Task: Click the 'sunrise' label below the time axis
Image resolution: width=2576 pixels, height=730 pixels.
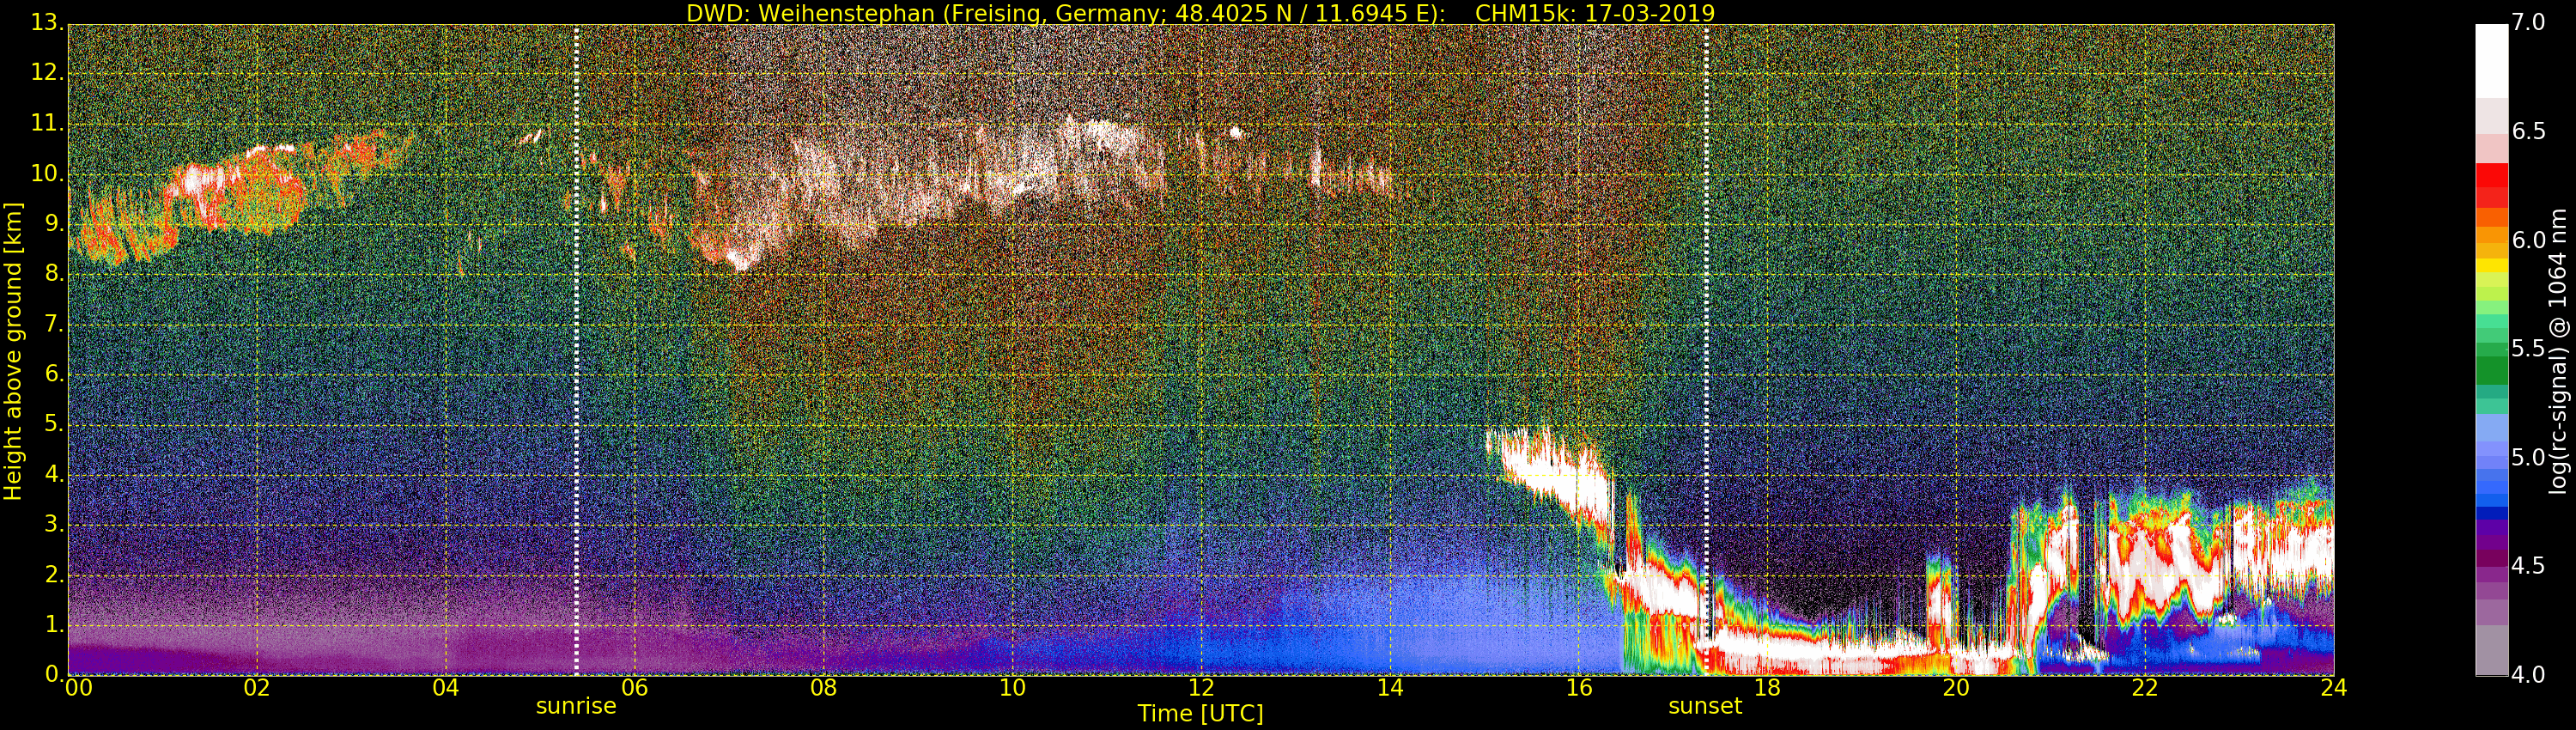Action: click(x=576, y=706)
